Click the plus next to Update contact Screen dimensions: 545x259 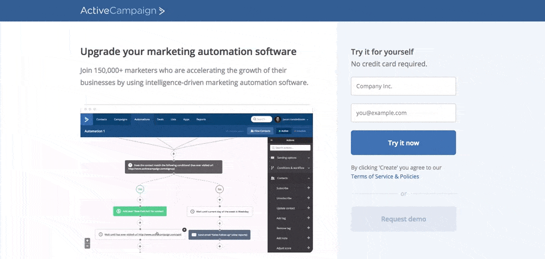point(308,208)
